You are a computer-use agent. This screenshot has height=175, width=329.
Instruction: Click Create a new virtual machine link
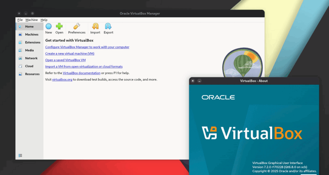[x=70, y=53]
